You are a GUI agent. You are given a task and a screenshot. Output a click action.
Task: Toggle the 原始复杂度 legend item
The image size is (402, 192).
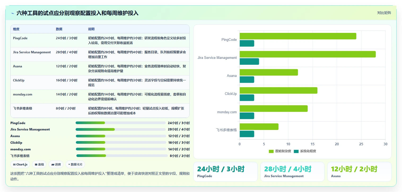tap(280, 151)
